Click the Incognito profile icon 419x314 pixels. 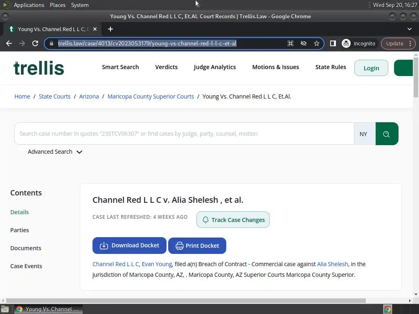tap(346, 43)
